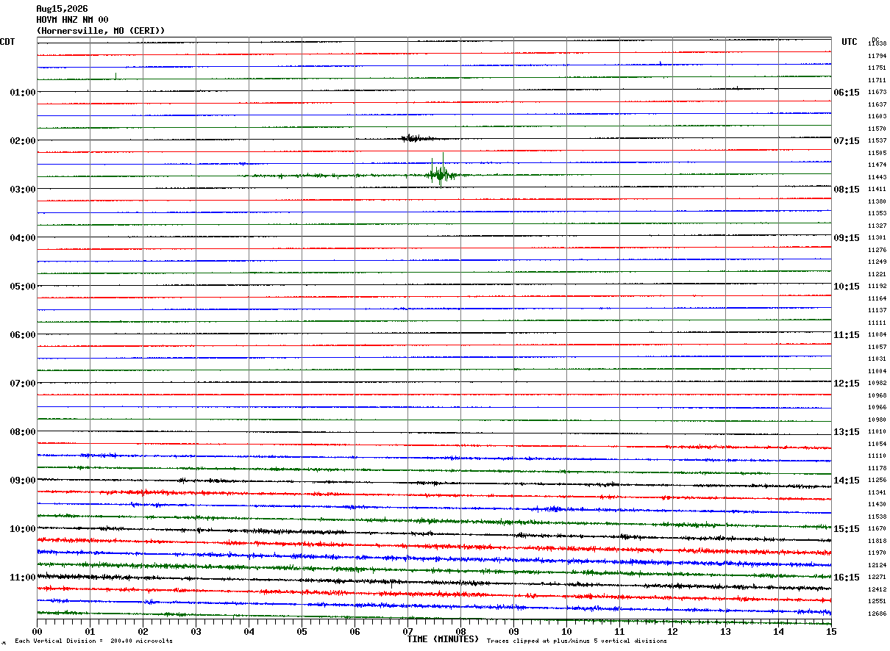Click the DC offset value 11794
The image size is (890, 651).
pyautogui.click(x=877, y=56)
